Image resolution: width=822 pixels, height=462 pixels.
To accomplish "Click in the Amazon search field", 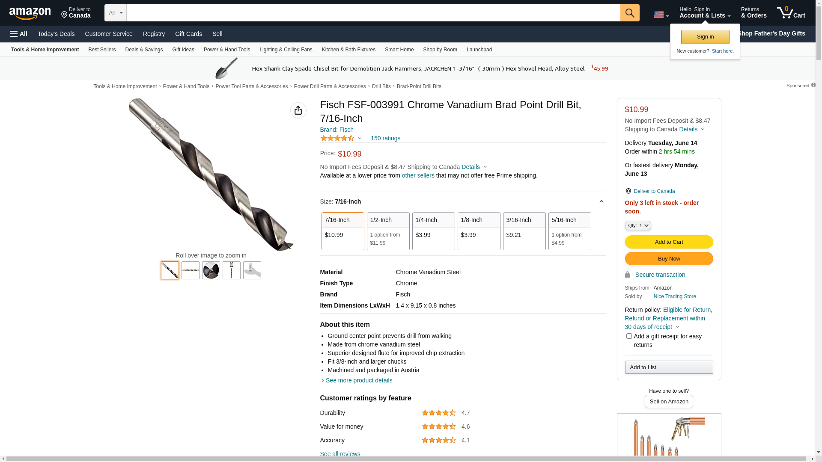I will pyautogui.click(x=372, y=13).
